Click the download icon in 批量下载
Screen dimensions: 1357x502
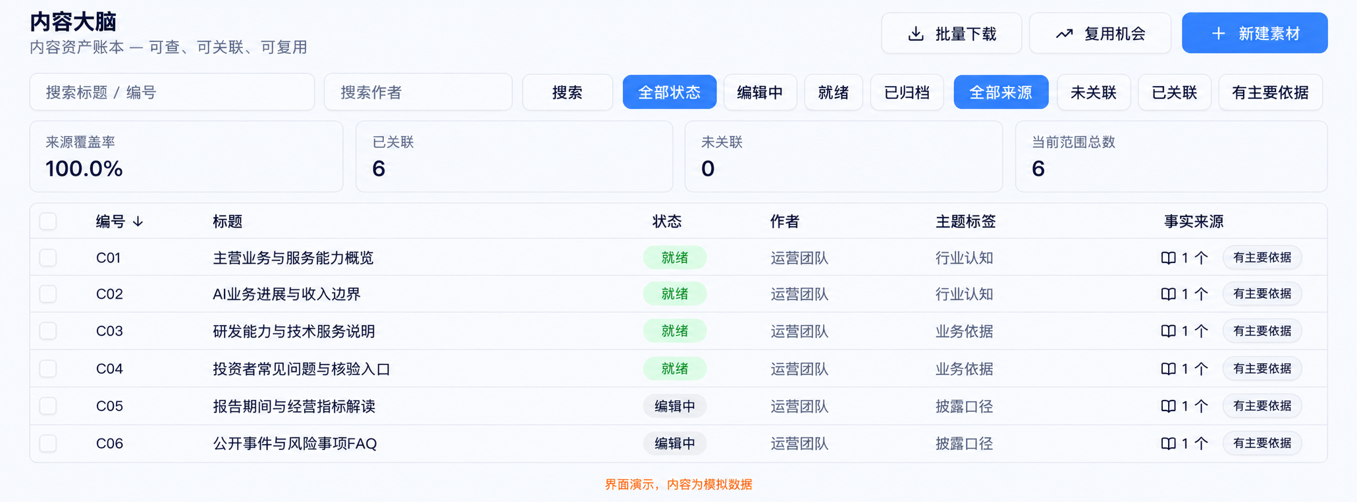(915, 34)
